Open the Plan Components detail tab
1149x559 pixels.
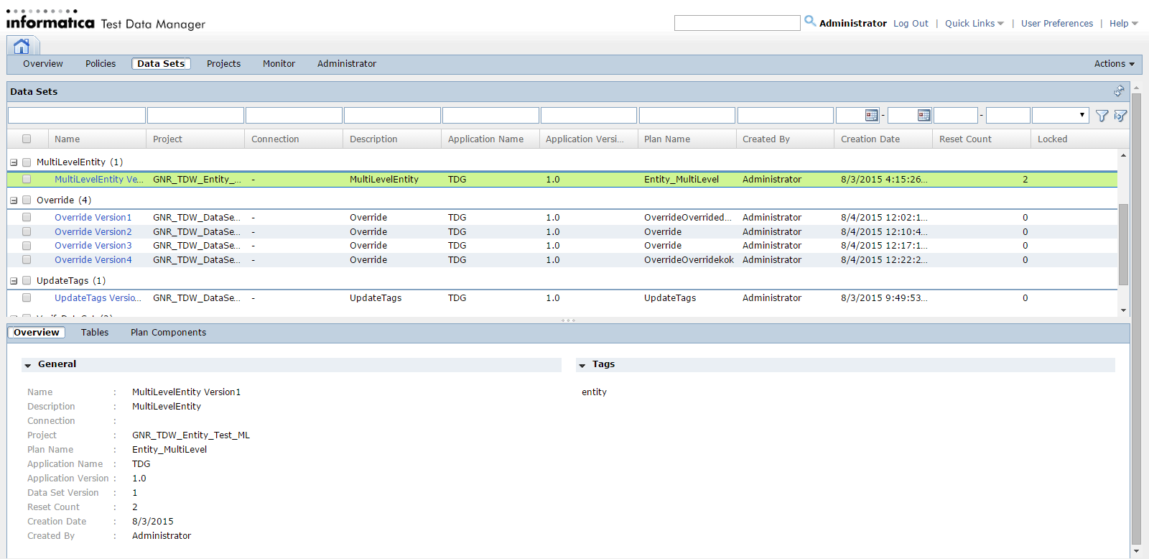(x=168, y=333)
